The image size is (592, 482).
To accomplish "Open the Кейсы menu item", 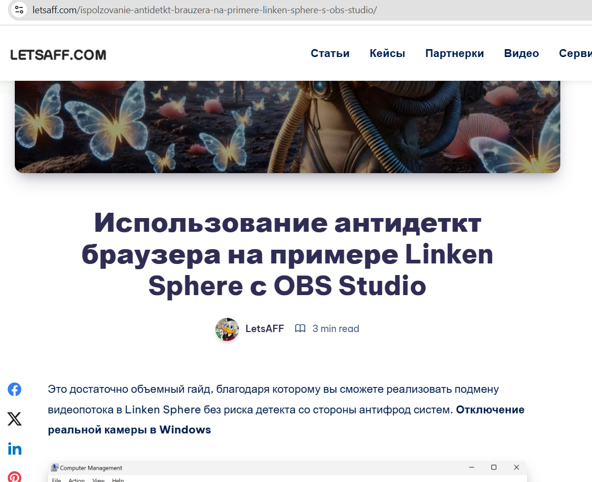I will [x=388, y=53].
